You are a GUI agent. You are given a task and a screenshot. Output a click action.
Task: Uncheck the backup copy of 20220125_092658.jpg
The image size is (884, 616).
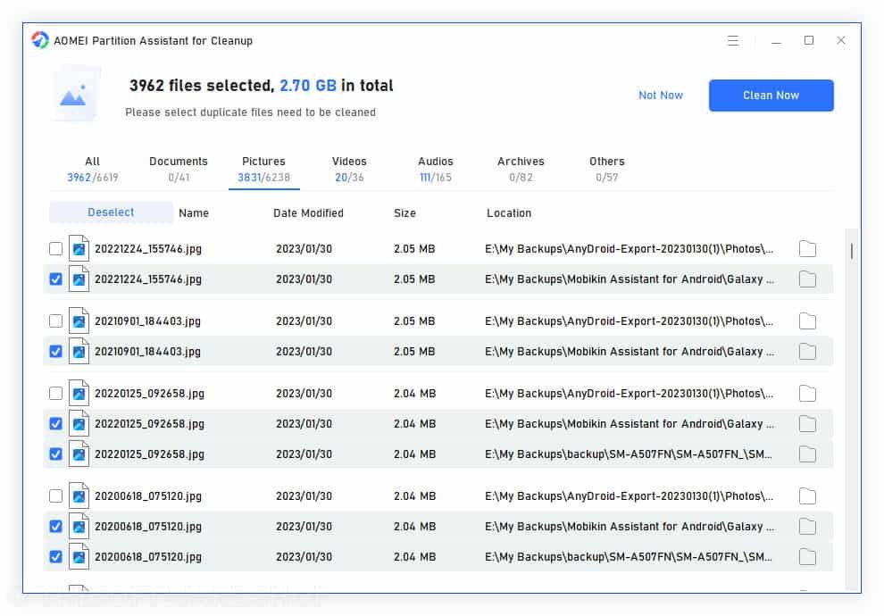[x=56, y=454]
